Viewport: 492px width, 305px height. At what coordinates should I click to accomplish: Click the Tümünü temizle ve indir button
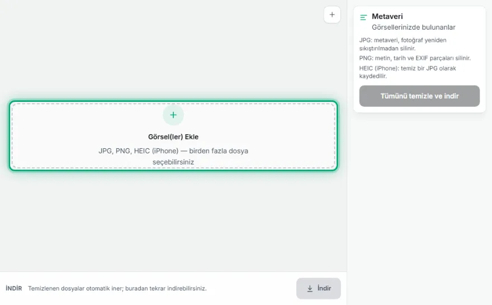pyautogui.click(x=419, y=96)
